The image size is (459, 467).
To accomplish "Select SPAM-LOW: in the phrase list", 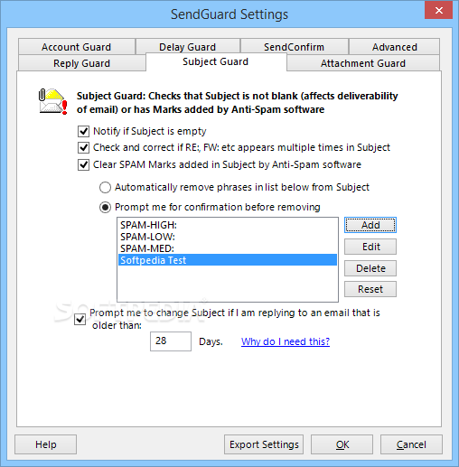I will (x=228, y=237).
